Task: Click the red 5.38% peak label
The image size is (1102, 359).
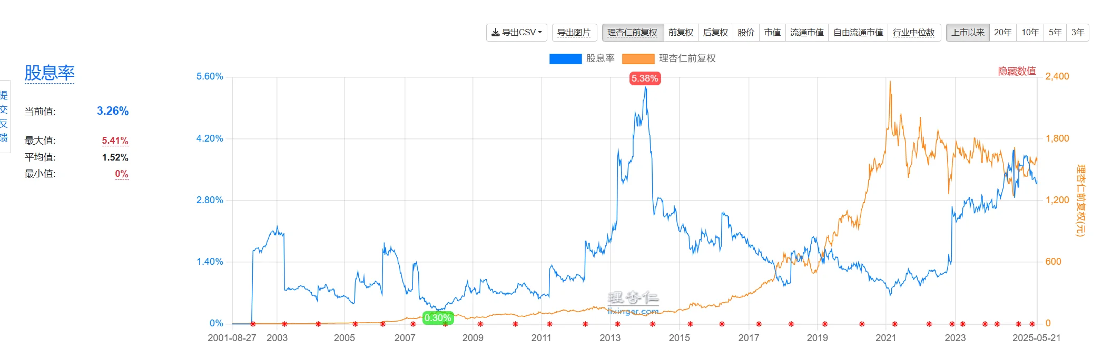Action: pyautogui.click(x=645, y=78)
